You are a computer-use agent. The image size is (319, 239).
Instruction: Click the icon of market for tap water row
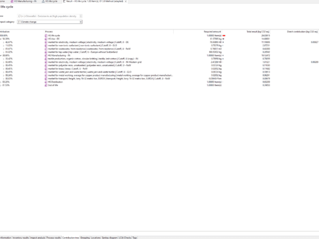click(x=46, y=52)
